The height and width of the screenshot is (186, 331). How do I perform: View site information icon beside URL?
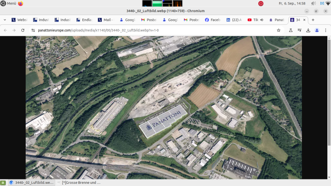pyautogui.click(x=33, y=30)
